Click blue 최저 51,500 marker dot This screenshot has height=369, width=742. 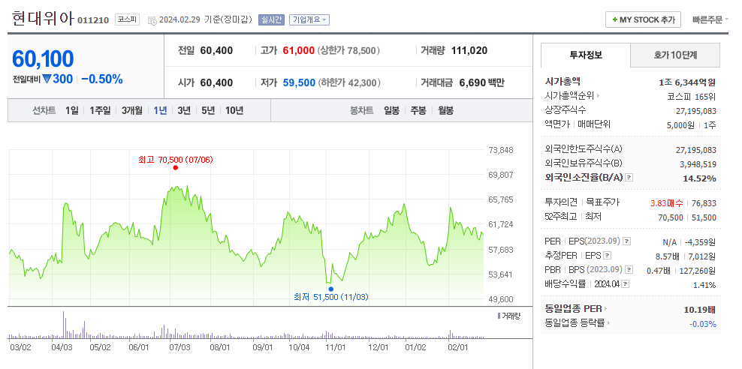click(x=330, y=289)
